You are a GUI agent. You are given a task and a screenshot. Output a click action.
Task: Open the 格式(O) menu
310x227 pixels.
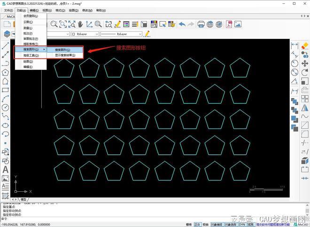coord(60,10)
